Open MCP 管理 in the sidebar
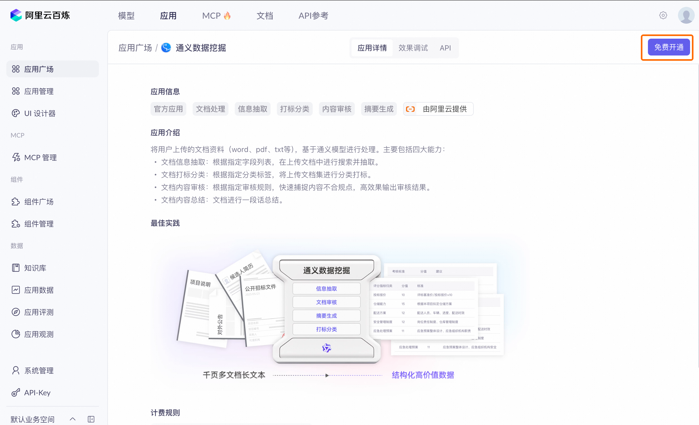The height and width of the screenshot is (425, 699). [x=52, y=157]
